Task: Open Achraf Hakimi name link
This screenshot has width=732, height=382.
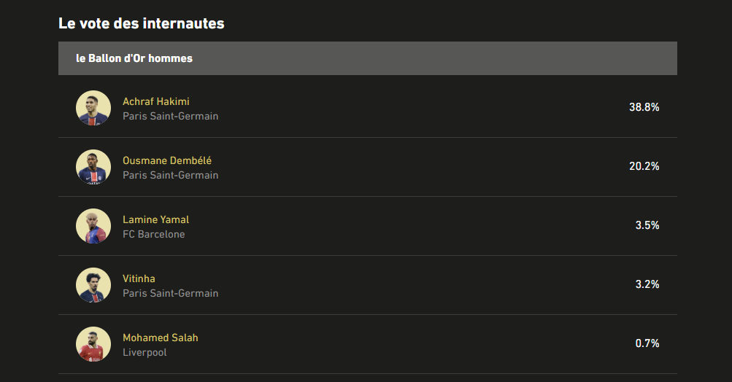Action: coord(155,101)
